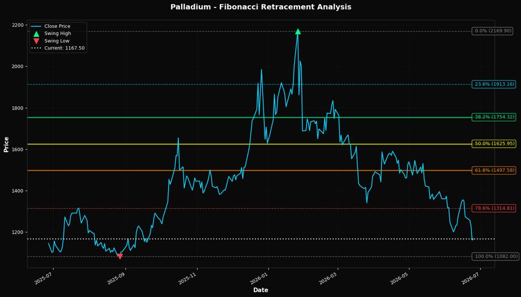Screen dimensions: 521x297
Task: Click the 1800 y-axis tick label
Action: [x=18, y=108]
